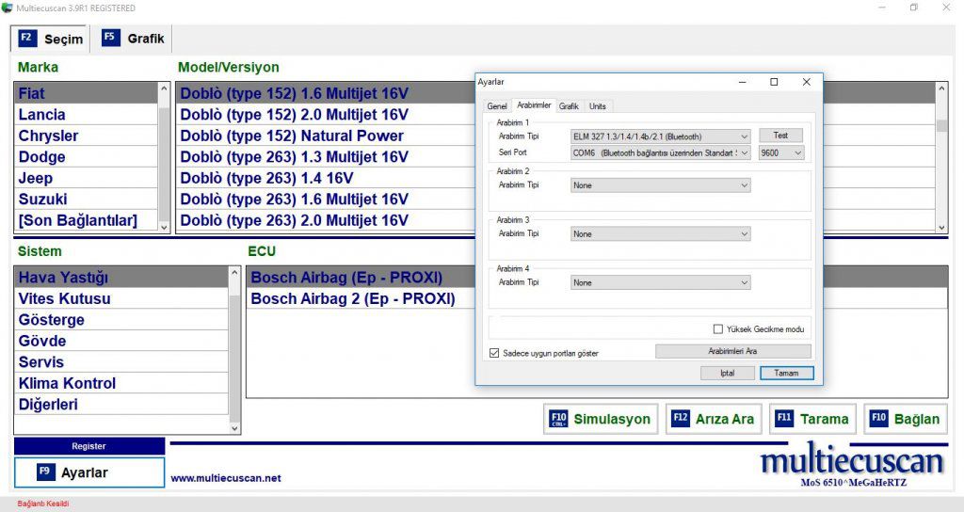Switch to the Grafik settings tab
The height and width of the screenshot is (512, 964).
(569, 106)
